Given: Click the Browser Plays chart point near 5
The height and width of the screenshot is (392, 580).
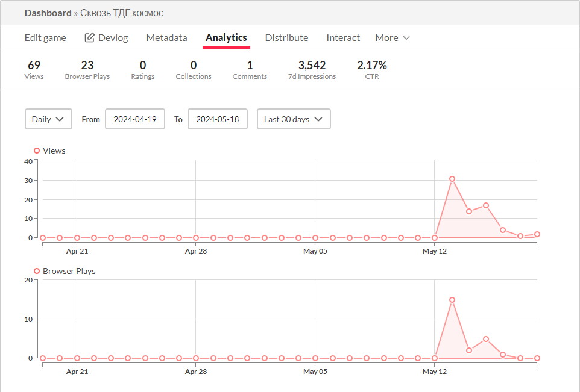Looking at the screenshot, I should [486, 339].
